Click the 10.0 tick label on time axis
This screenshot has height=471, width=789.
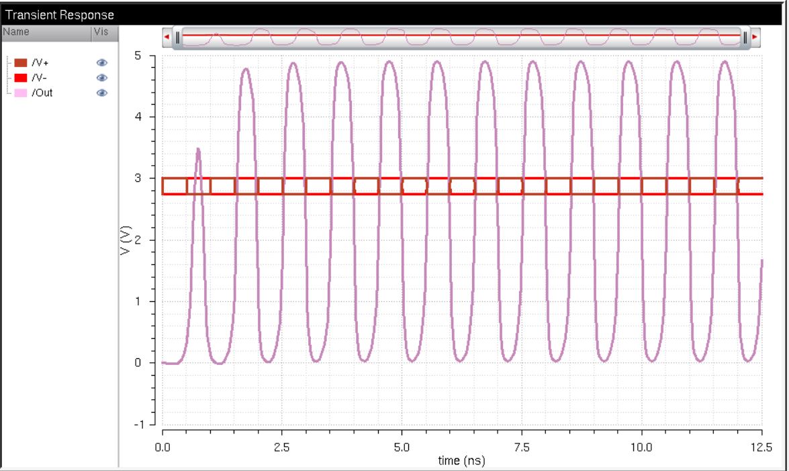641,448
